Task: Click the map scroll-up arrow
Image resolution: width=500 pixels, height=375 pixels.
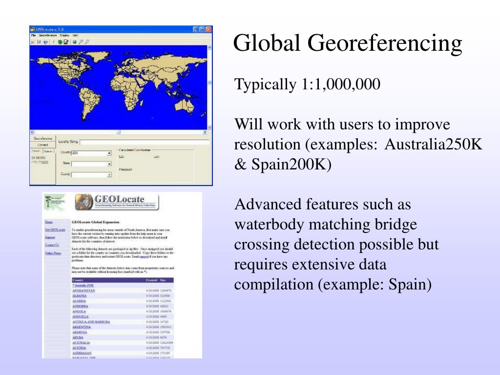Action: 209,47
